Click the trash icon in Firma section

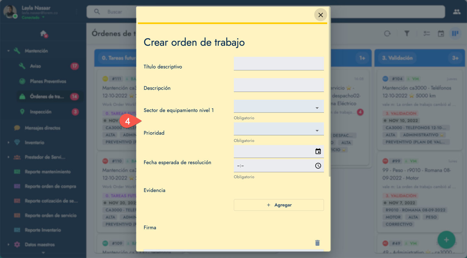317,243
